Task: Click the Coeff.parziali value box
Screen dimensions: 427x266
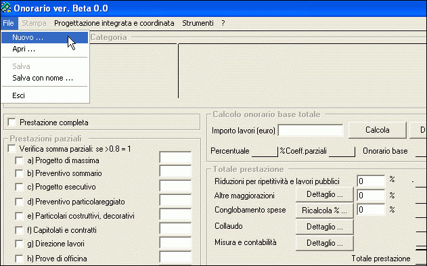Action: pos(342,152)
